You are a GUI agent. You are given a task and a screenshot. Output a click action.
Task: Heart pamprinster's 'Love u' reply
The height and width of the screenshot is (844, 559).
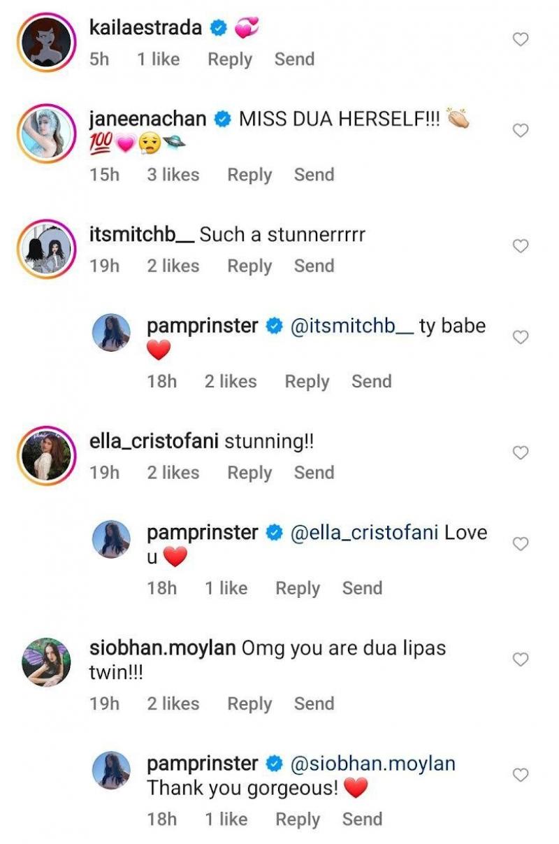pyautogui.click(x=521, y=543)
